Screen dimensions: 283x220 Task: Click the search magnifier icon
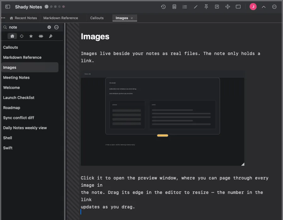5,27
